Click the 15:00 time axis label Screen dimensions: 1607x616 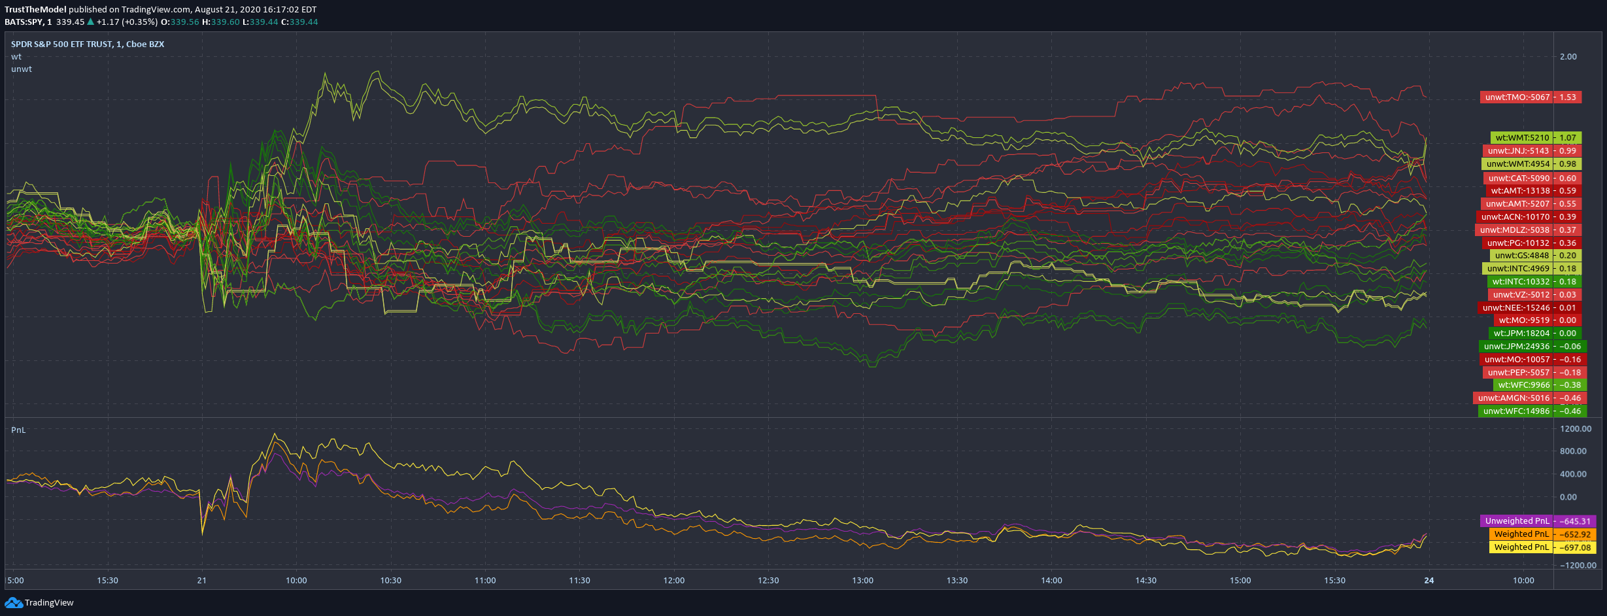(x=1241, y=581)
